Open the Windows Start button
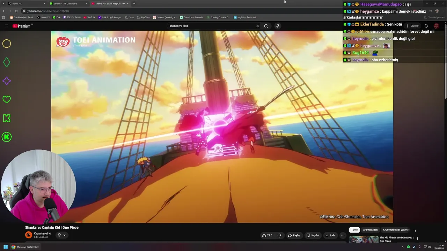 click(6, 247)
